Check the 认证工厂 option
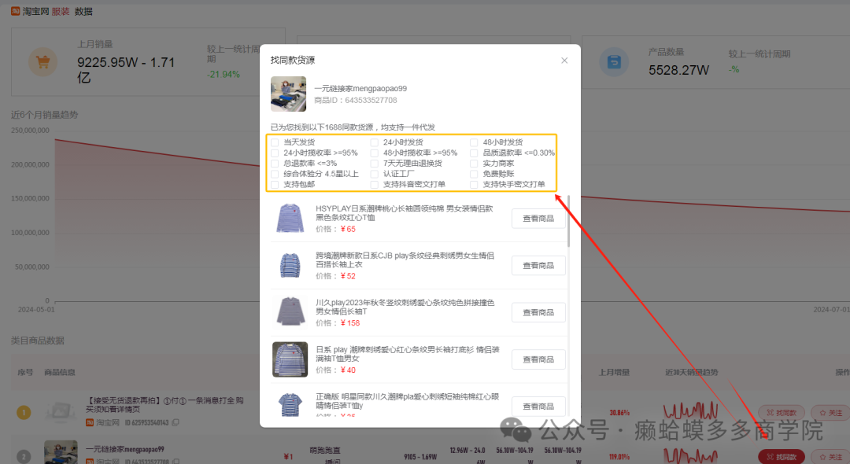This screenshot has width=850, height=464. pyautogui.click(x=374, y=173)
